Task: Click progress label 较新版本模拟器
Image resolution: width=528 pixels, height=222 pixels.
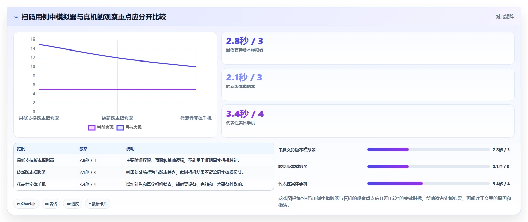Action: point(293,167)
